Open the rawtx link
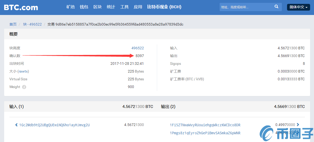Screen dimensions: 314x142 (x=23, y=71)
